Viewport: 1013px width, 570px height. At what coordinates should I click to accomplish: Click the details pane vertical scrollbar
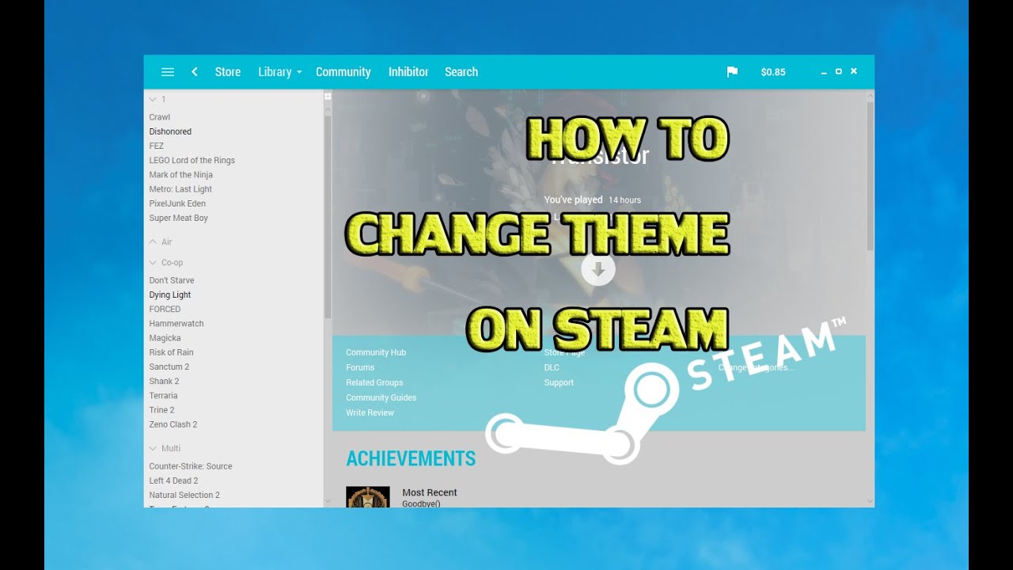click(871, 175)
